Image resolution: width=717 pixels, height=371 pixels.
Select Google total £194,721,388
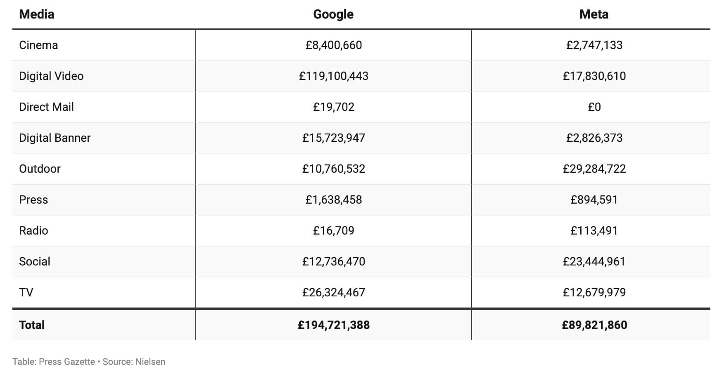pyautogui.click(x=334, y=325)
